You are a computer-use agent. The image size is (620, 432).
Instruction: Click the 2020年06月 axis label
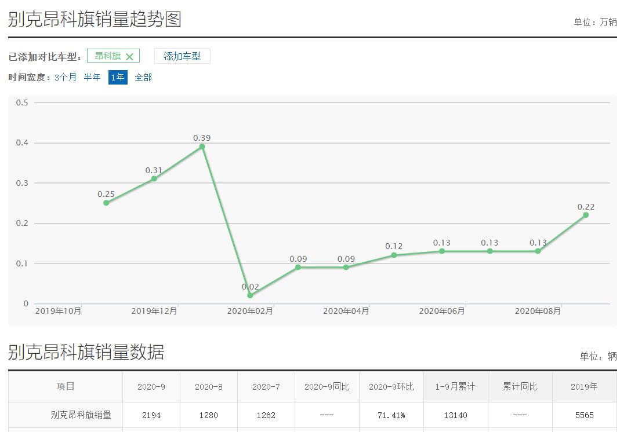coord(442,311)
